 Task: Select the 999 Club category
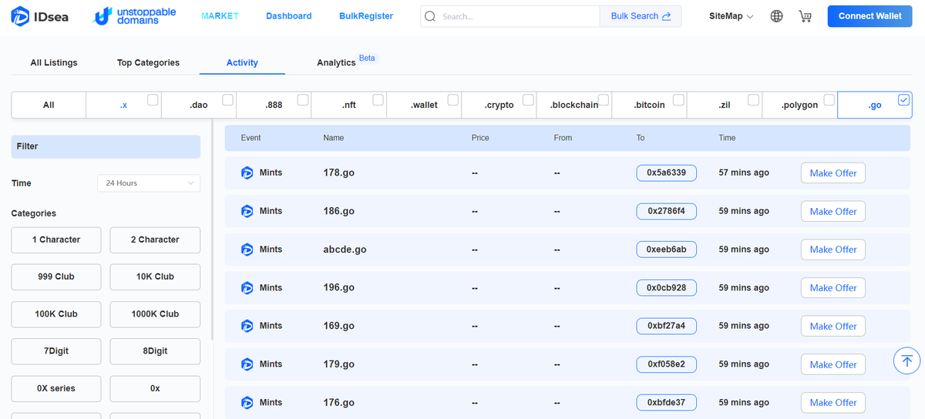pyautogui.click(x=56, y=277)
